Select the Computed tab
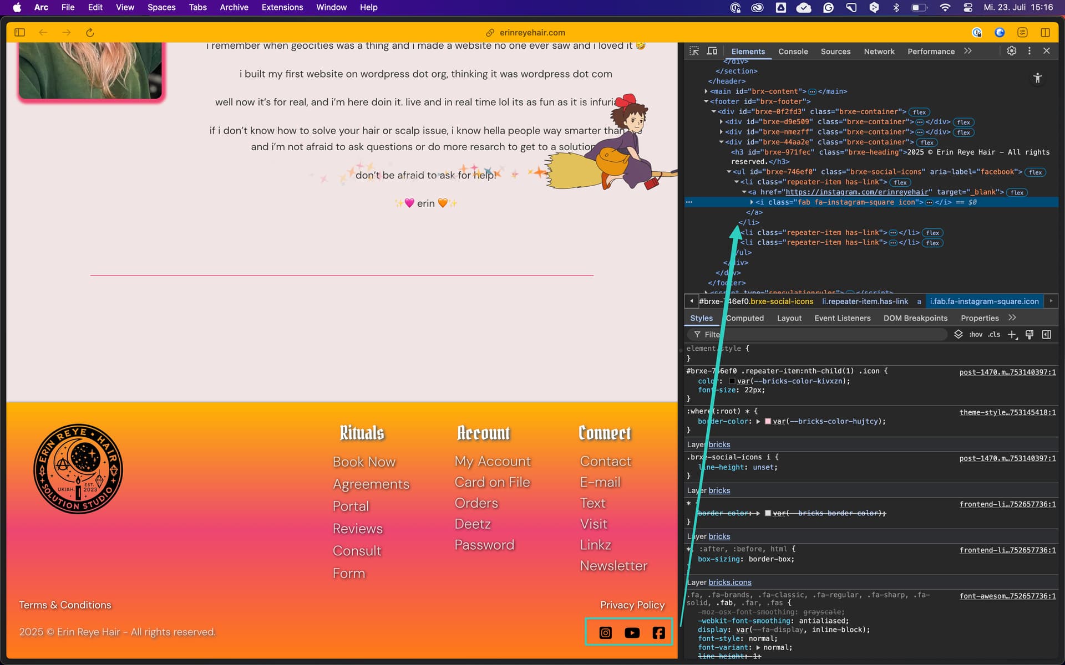The width and height of the screenshot is (1065, 665). tap(744, 318)
